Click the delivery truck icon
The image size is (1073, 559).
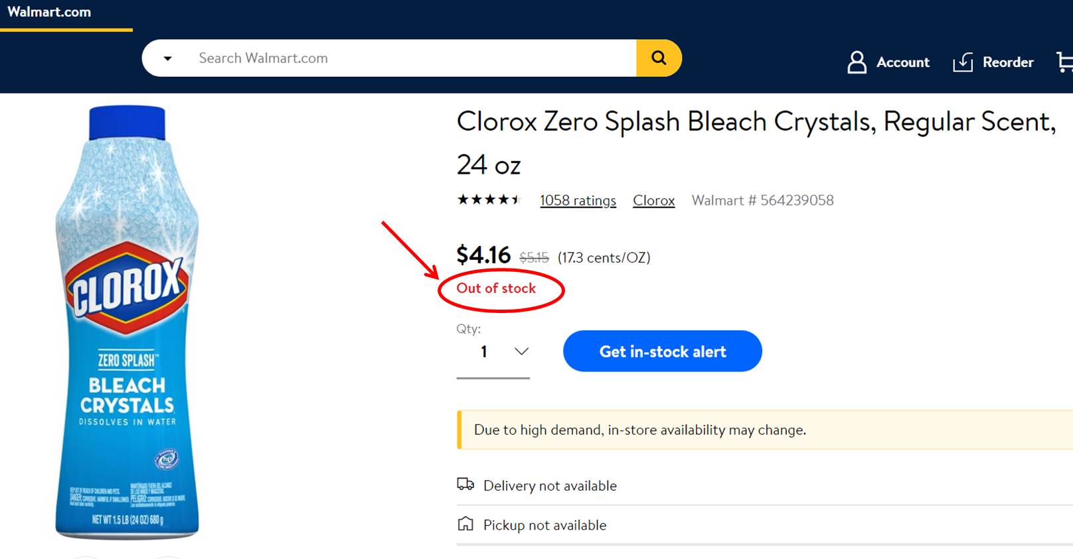point(465,485)
